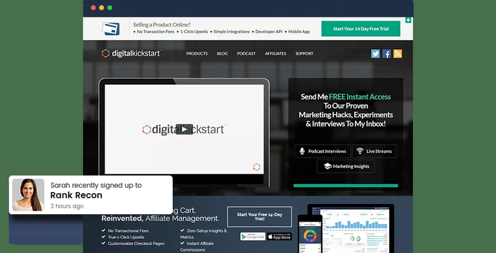496x253 pixels.
Task: Click the '3 hours ago' timestamp
Action: pos(67,206)
